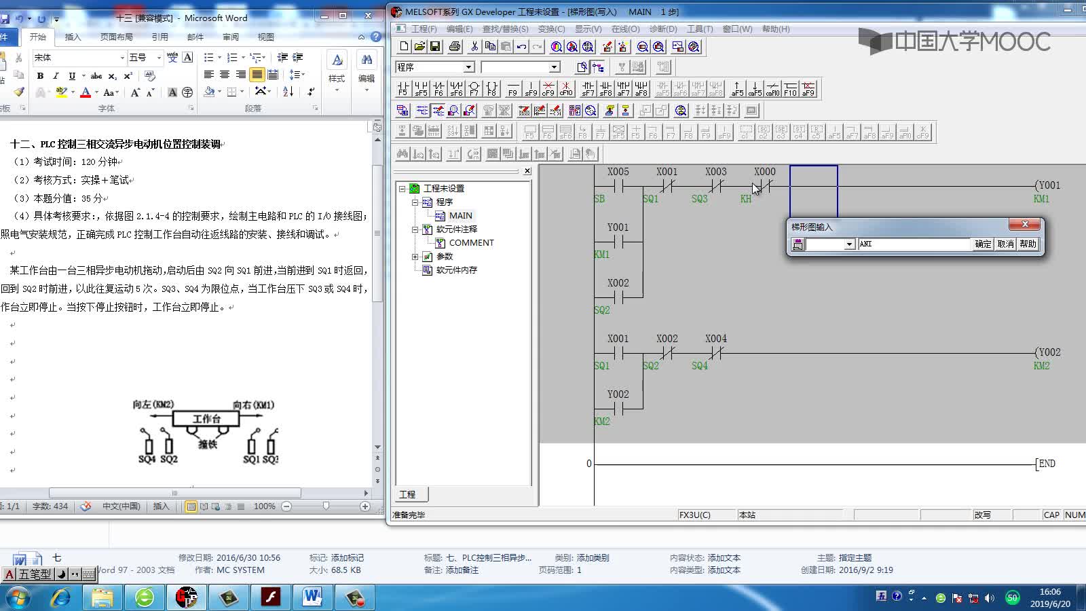Open the 编辑(E) menu

coord(459,29)
